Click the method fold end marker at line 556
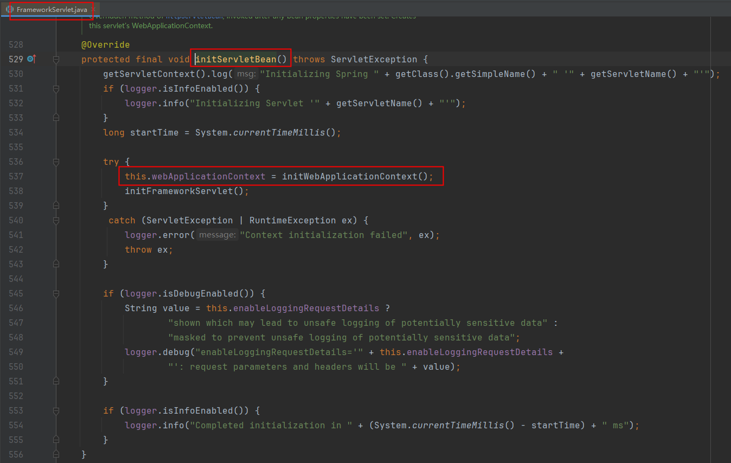 tap(56, 454)
